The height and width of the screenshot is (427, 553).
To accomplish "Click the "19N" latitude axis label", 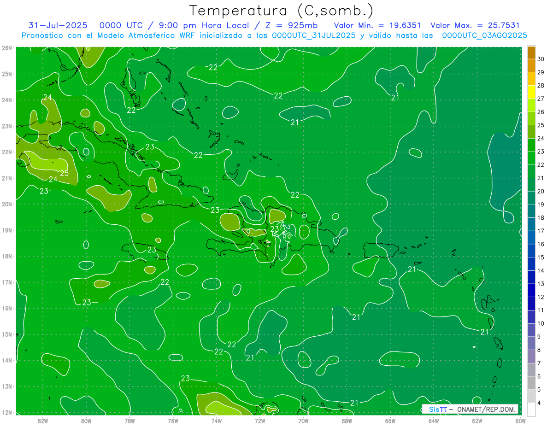I will point(7,230).
